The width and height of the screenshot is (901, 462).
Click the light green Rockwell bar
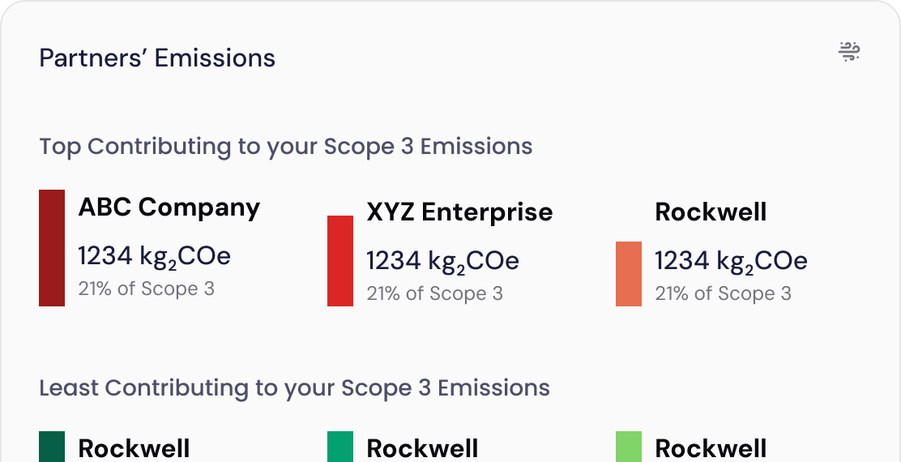(629, 447)
